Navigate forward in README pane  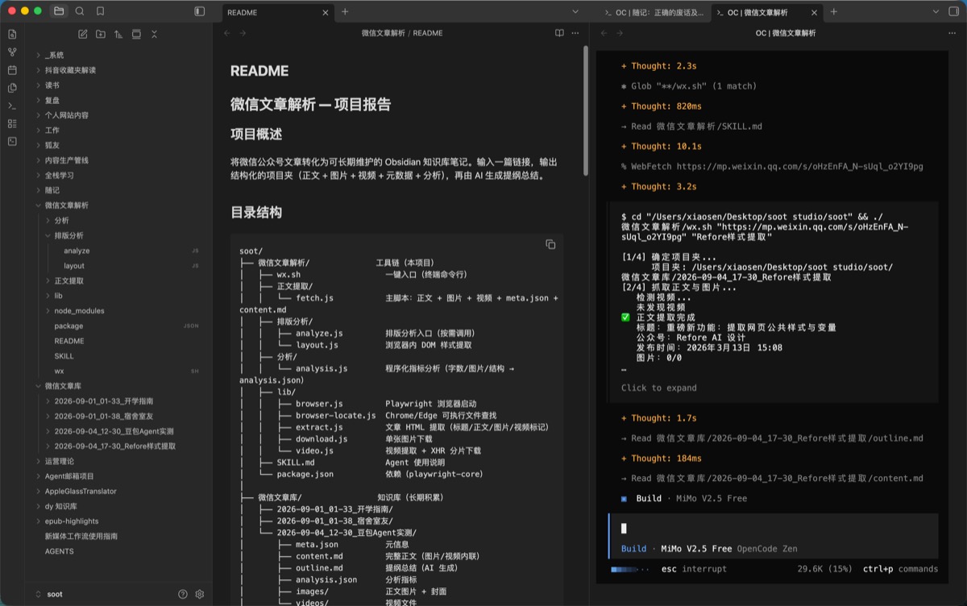pos(243,33)
